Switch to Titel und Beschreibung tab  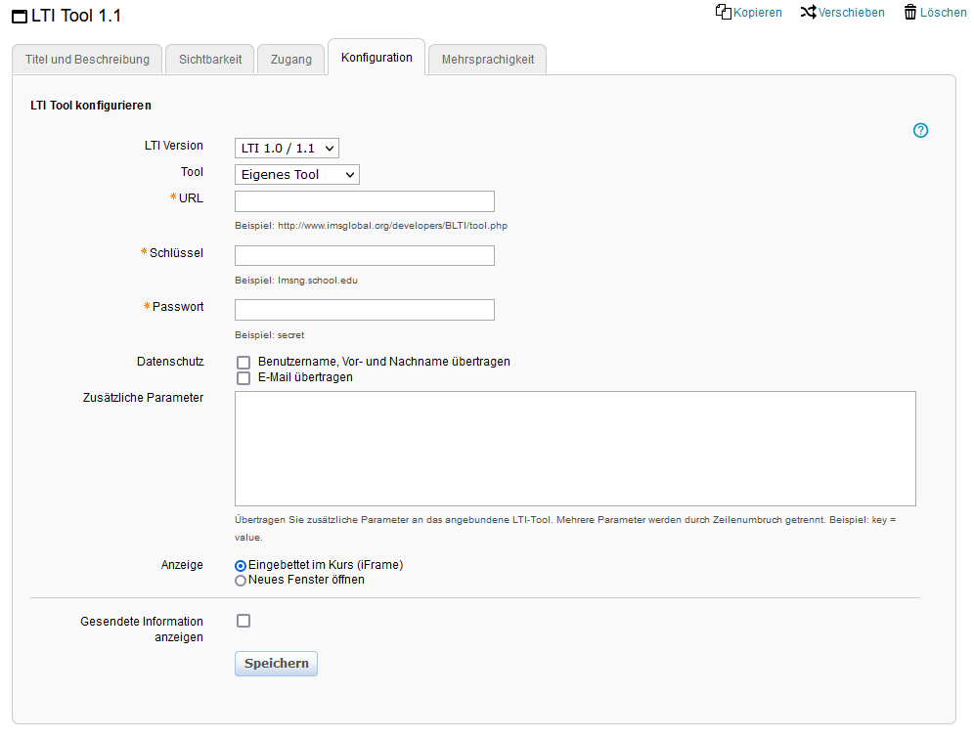tap(86, 59)
